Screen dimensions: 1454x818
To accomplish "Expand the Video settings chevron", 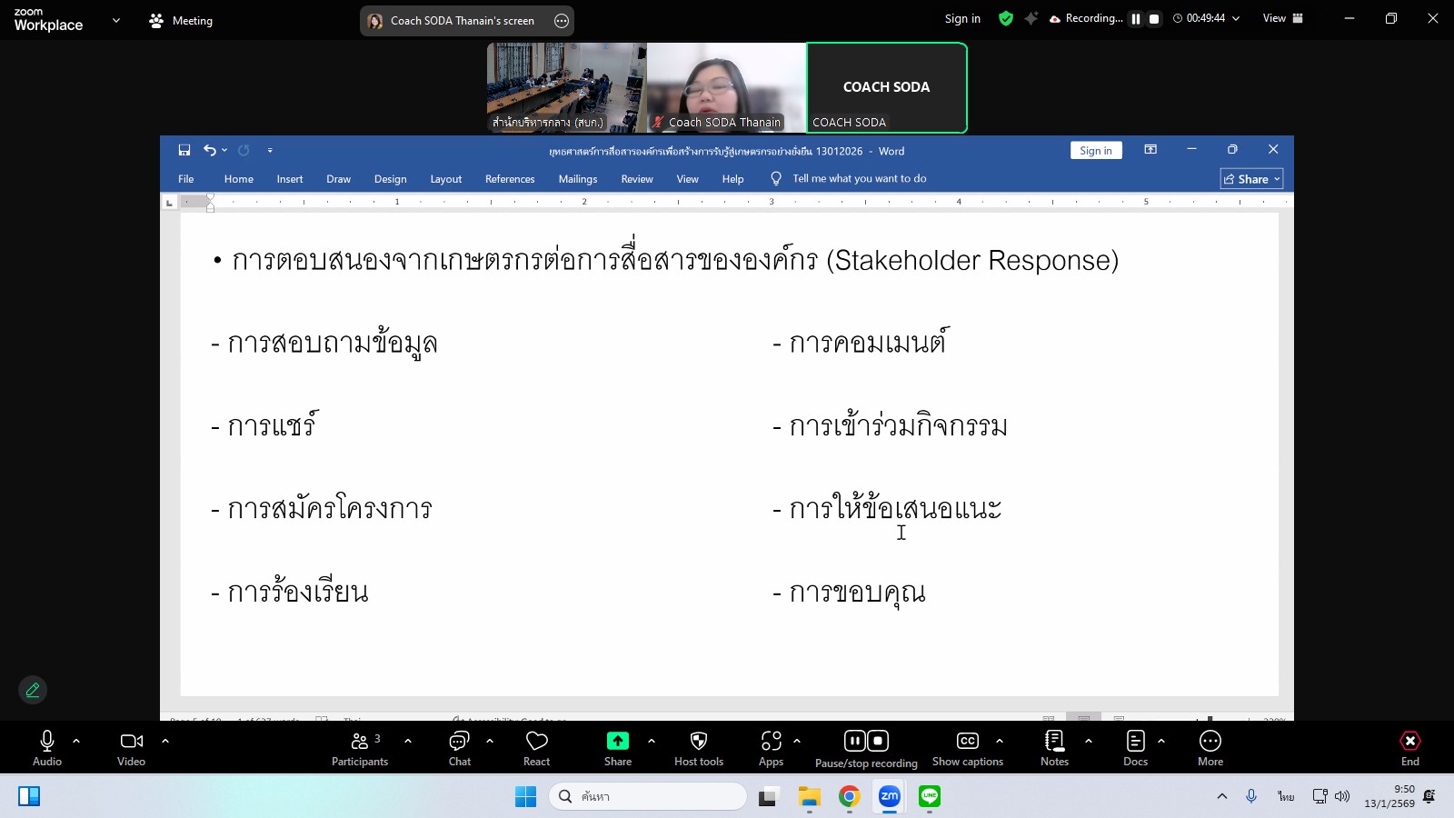I will coord(165,741).
